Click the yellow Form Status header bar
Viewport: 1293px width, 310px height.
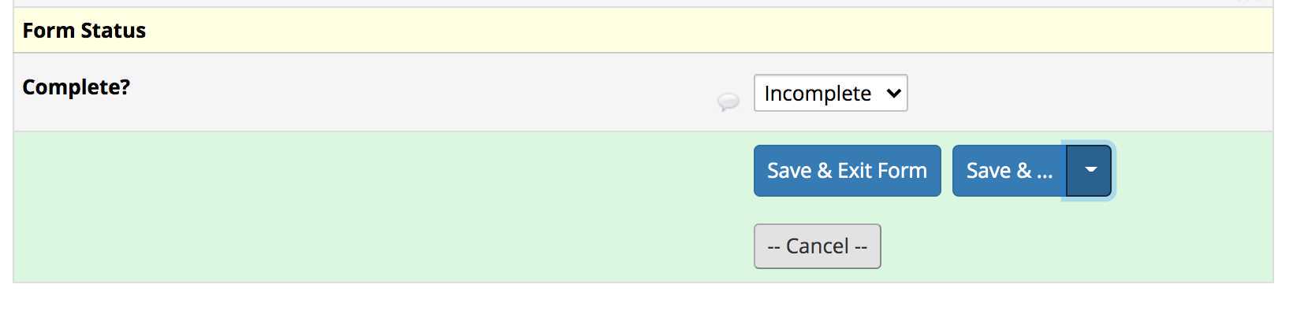tap(643, 31)
